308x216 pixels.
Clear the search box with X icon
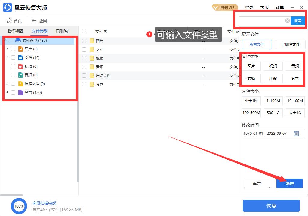click(287, 21)
